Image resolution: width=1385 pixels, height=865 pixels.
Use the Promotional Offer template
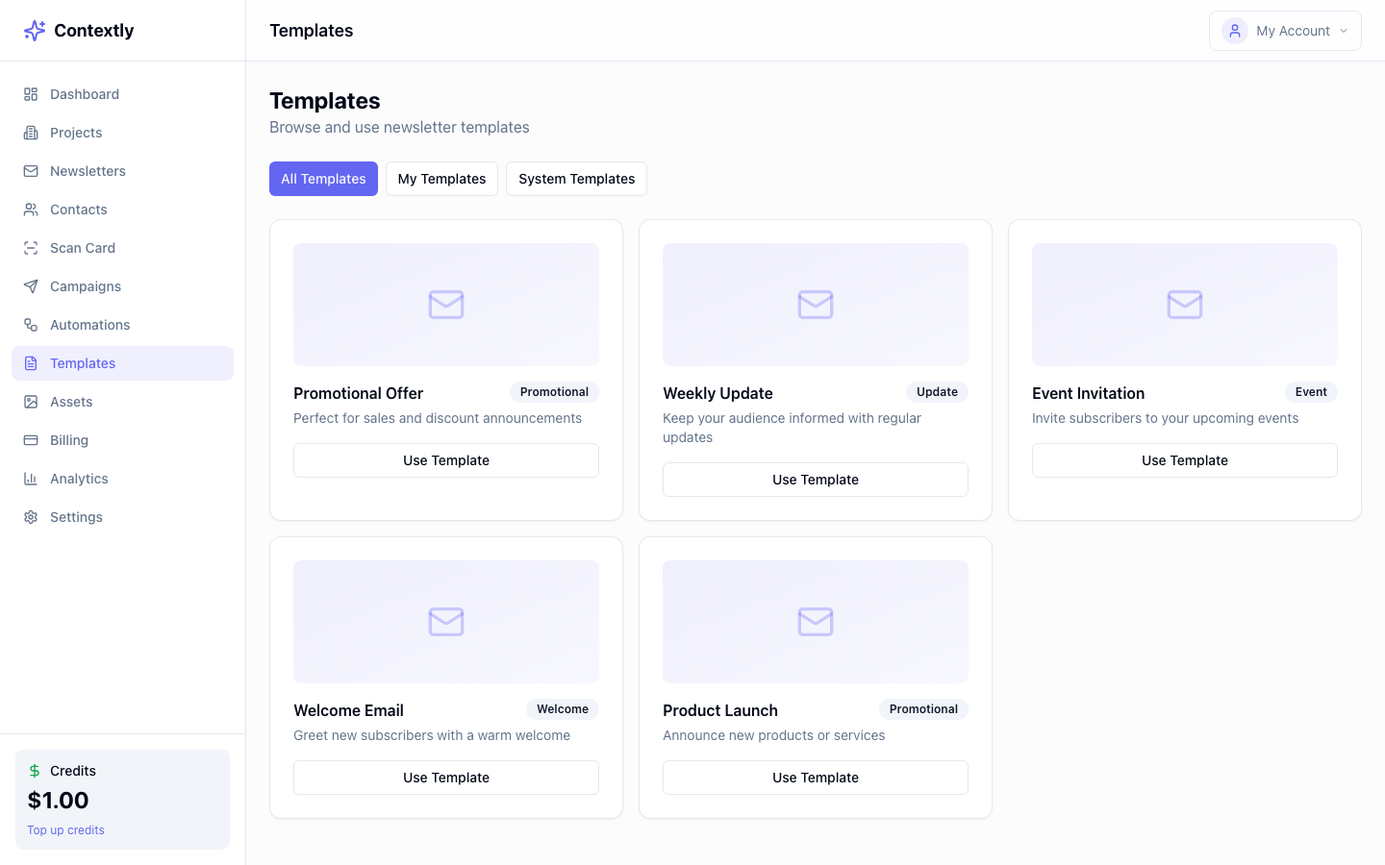tap(445, 460)
